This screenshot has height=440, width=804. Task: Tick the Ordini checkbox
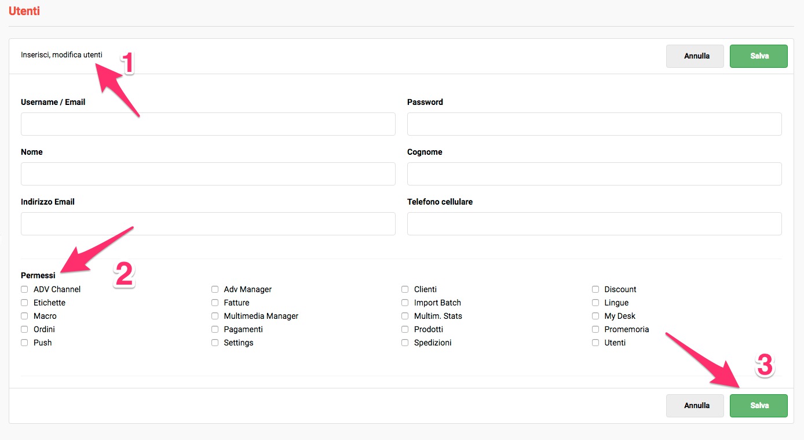pyautogui.click(x=24, y=329)
